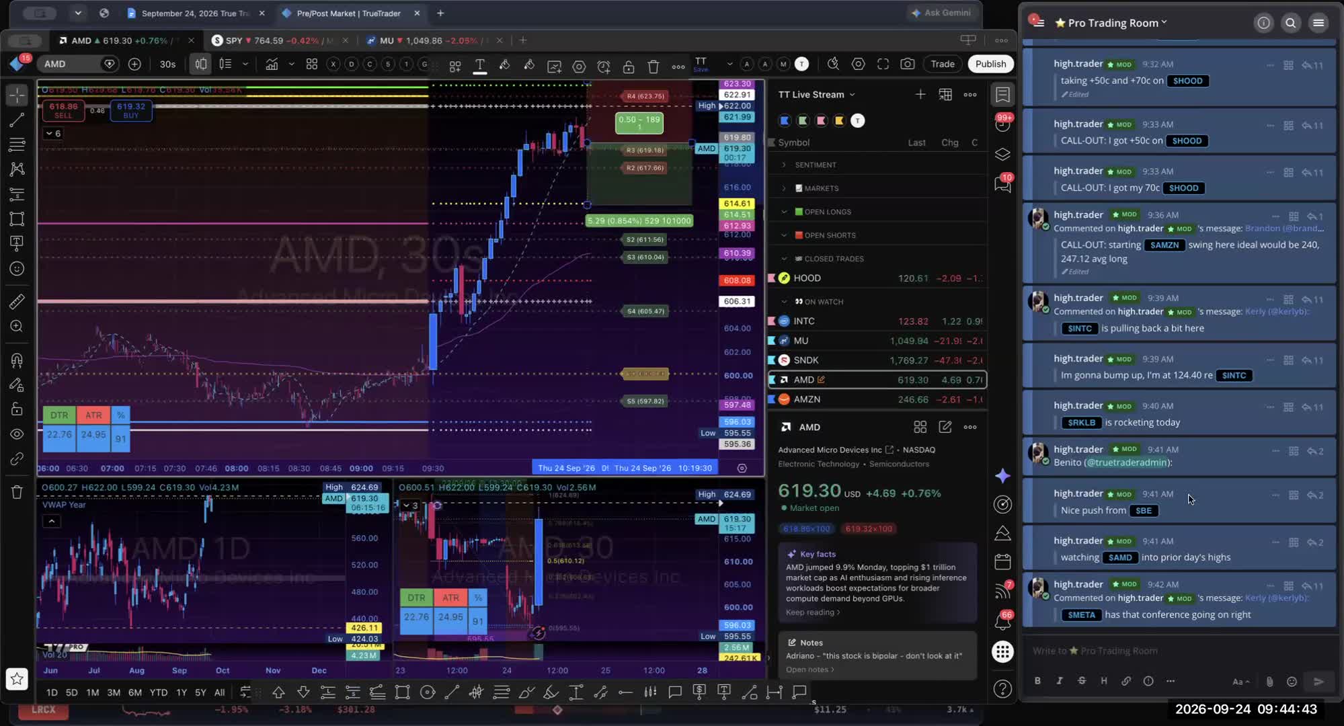Select the 1D time range
The height and width of the screenshot is (726, 1344).
click(52, 692)
